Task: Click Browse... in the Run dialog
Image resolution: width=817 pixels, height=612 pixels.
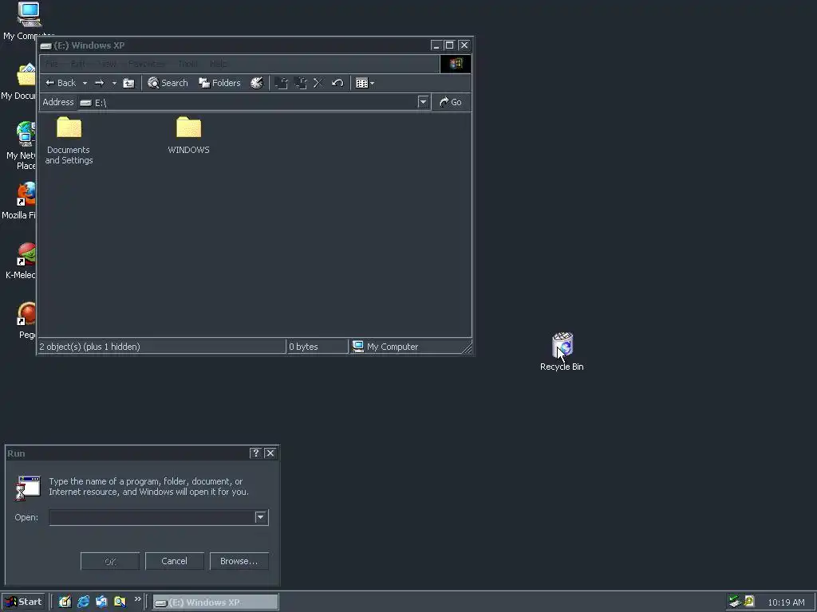Action: (x=239, y=561)
